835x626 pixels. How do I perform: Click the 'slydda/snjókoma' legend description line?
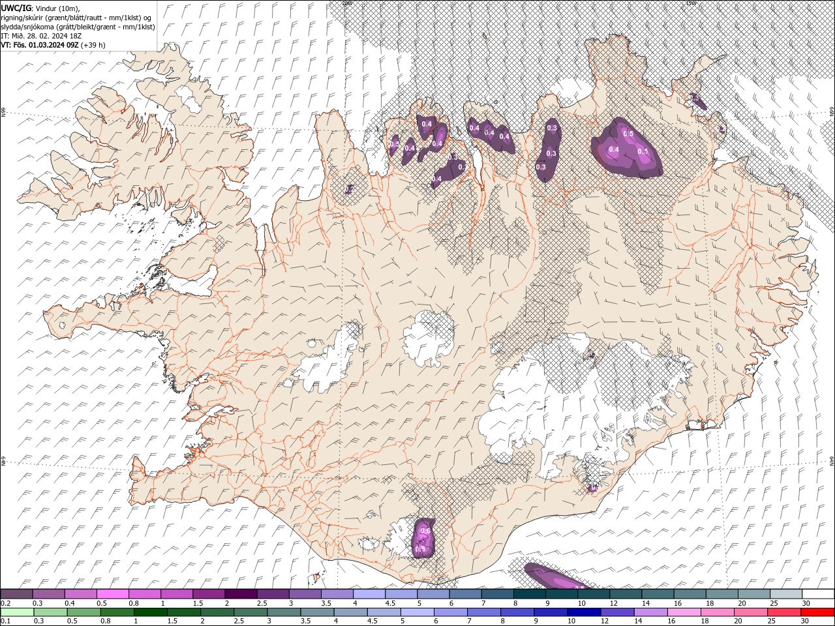78,27
